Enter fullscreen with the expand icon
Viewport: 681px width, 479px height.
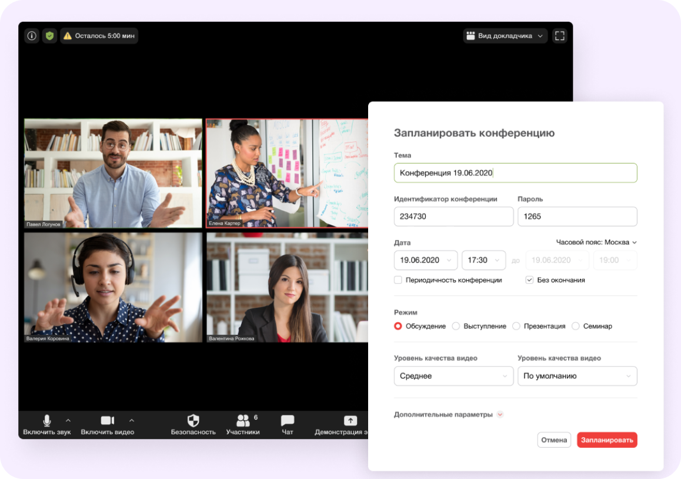[x=559, y=36]
